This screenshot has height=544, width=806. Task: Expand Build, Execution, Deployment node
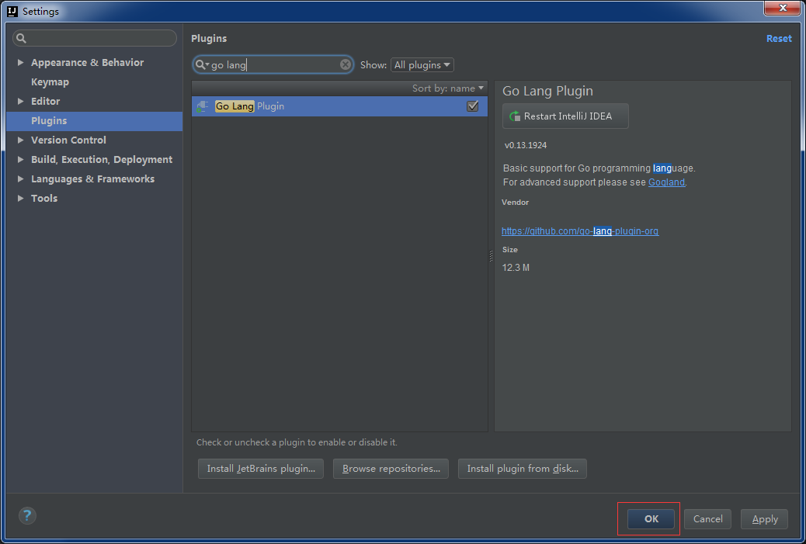20,159
